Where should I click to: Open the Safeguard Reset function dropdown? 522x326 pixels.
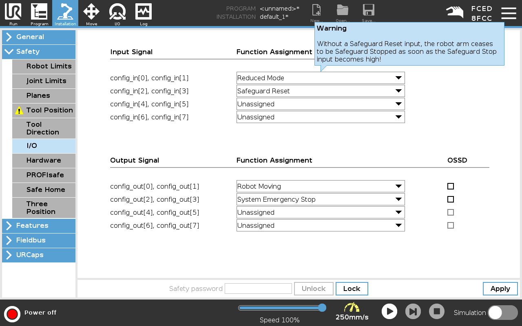[x=321, y=91]
